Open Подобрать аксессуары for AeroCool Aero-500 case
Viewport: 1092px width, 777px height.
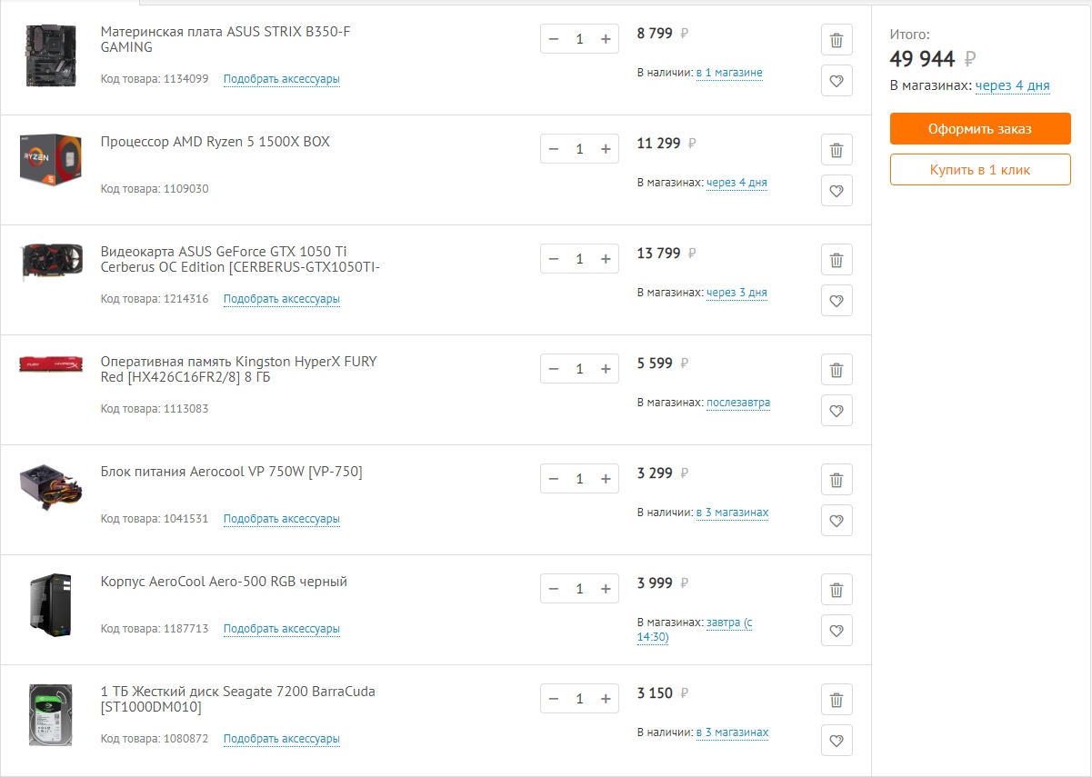point(282,629)
